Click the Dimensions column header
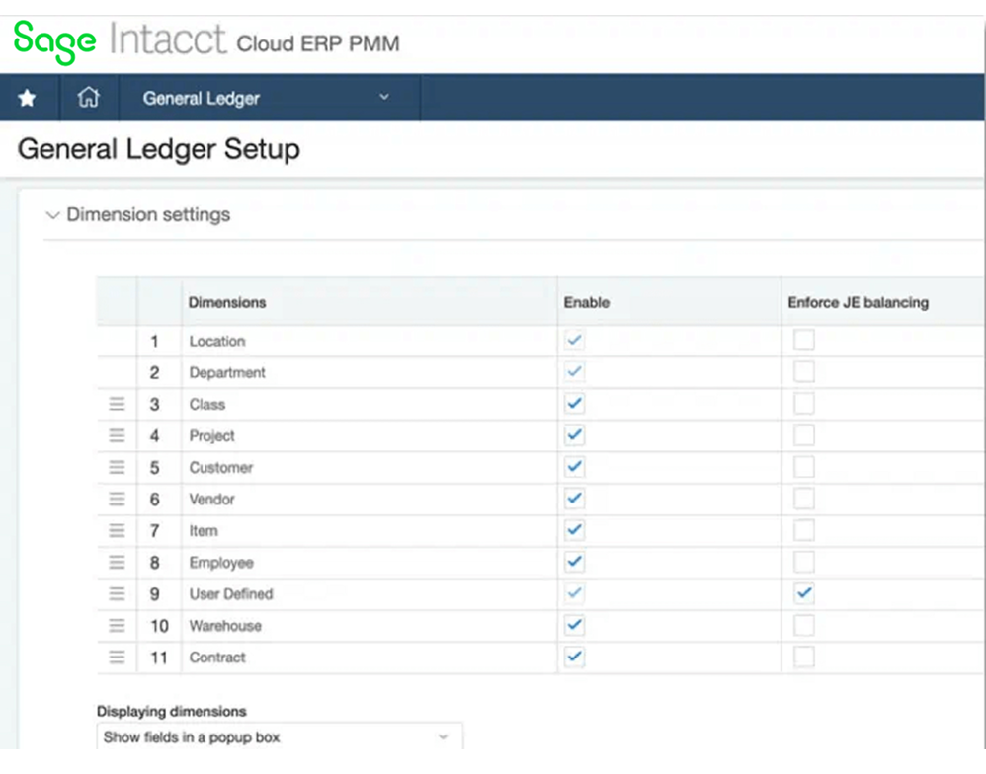 click(227, 302)
